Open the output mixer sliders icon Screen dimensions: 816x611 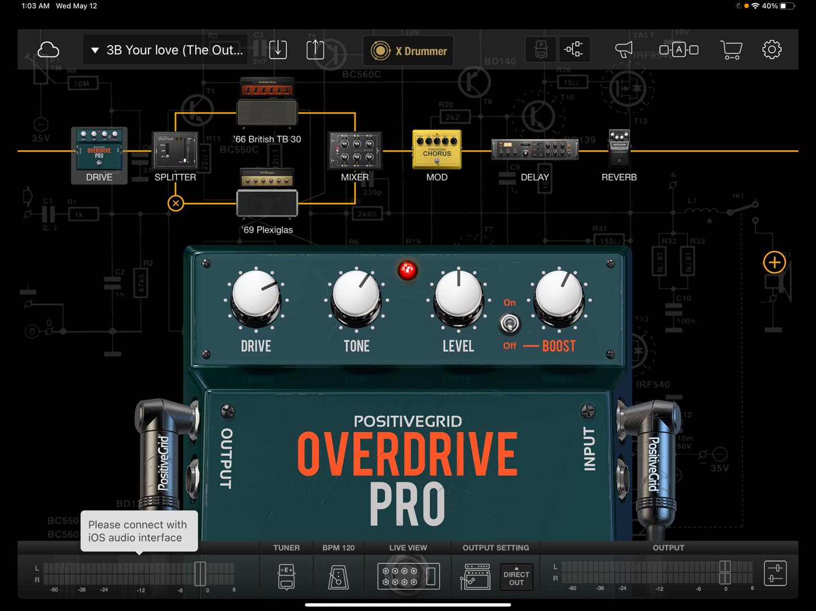775,573
